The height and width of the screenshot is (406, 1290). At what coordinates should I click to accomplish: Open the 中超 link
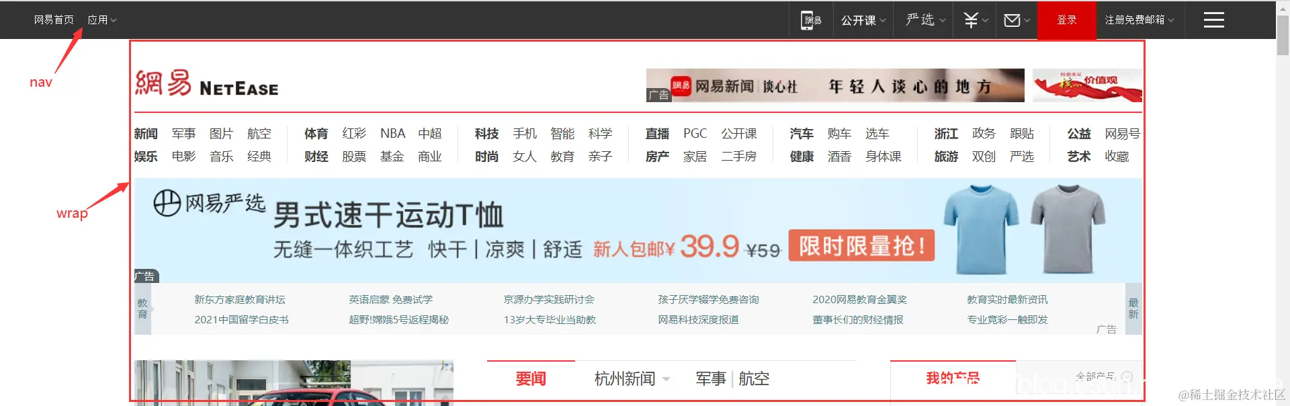(430, 134)
